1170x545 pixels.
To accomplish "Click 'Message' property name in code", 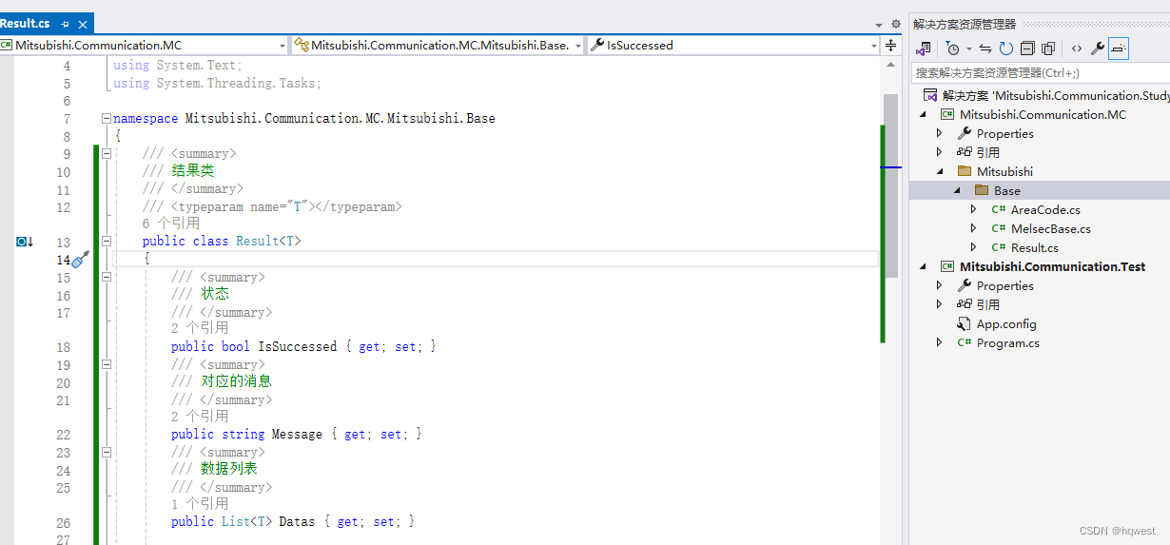I will tap(297, 434).
